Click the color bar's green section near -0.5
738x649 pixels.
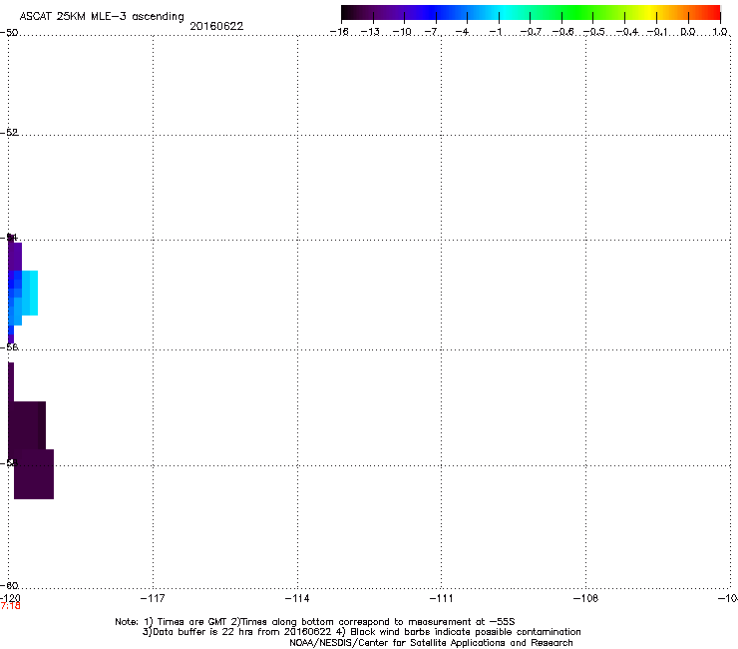(593, 12)
